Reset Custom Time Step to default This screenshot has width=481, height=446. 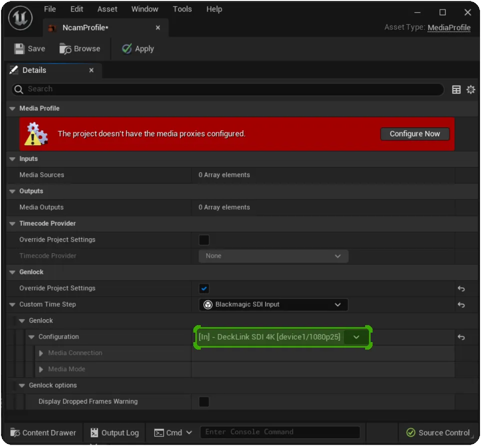461,305
